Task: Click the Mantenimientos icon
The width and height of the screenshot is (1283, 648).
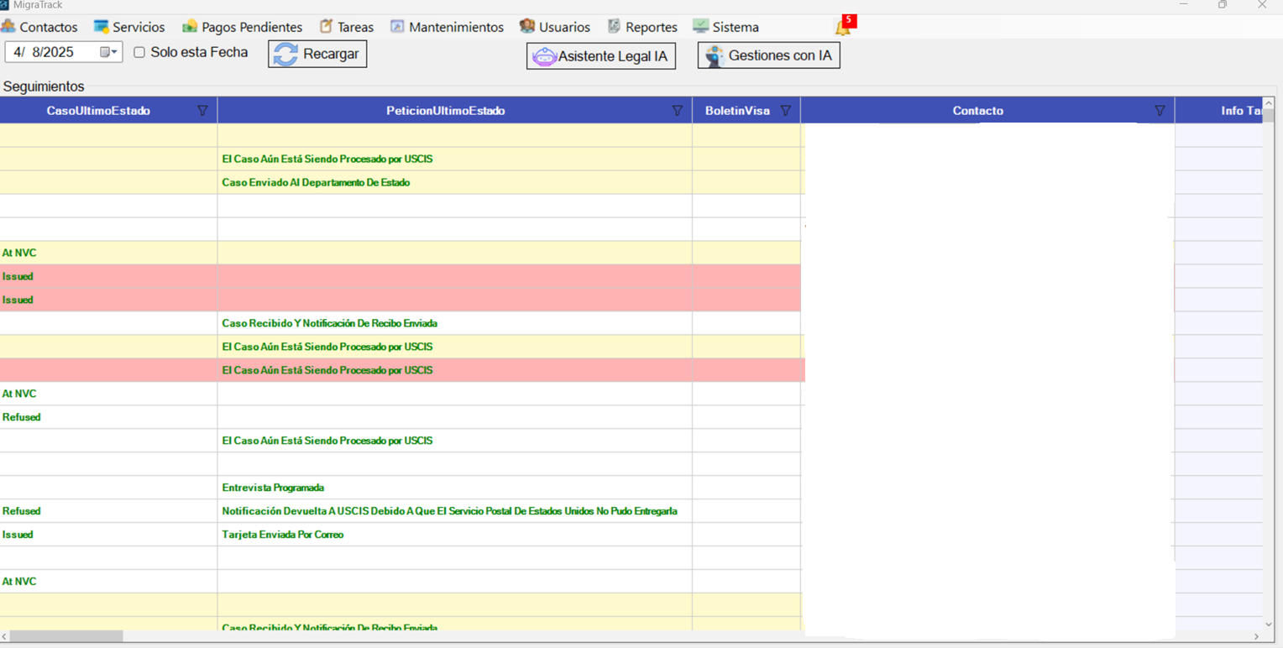Action: [397, 27]
